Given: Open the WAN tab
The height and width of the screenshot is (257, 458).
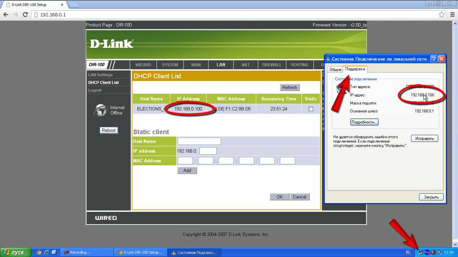Looking at the screenshot, I should (196, 65).
